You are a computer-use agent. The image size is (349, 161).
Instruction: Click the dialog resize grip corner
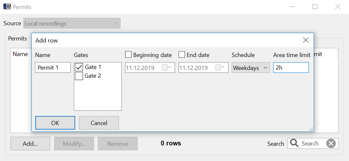click(x=311, y=129)
